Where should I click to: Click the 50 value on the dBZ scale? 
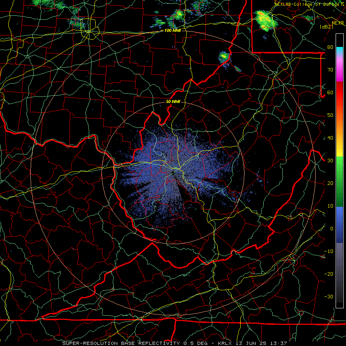[x=330, y=115]
